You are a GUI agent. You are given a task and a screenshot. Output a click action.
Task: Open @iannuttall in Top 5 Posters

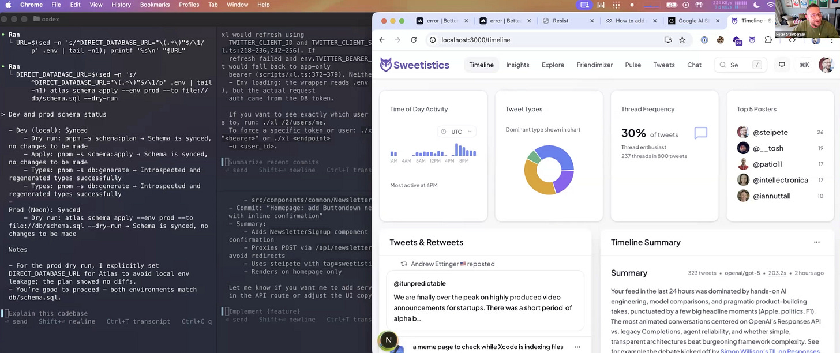(771, 196)
